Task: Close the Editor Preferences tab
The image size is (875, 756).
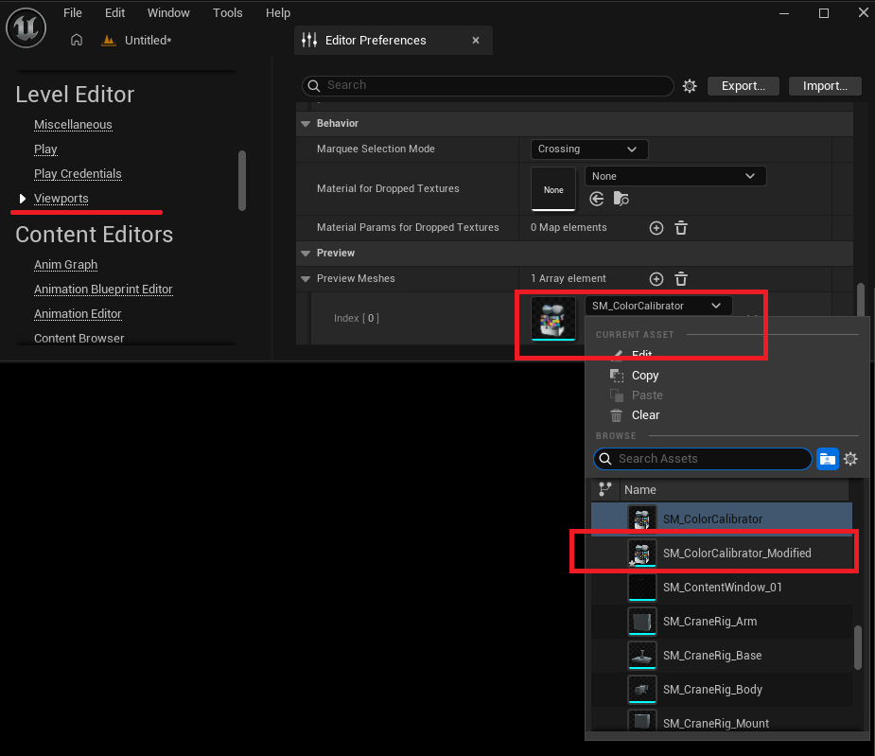Action: tap(476, 40)
